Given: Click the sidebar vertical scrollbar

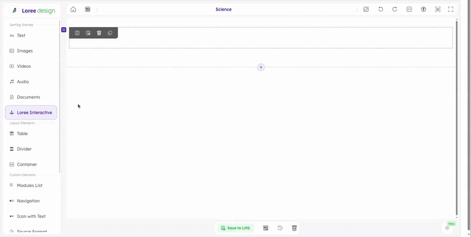Looking at the screenshot, I should 59,96.
